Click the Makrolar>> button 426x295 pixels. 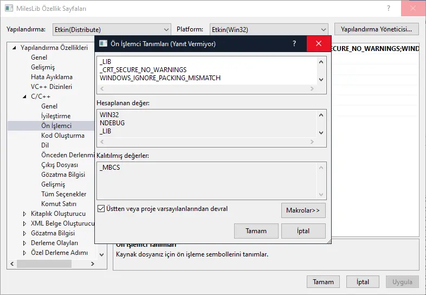[x=303, y=210]
